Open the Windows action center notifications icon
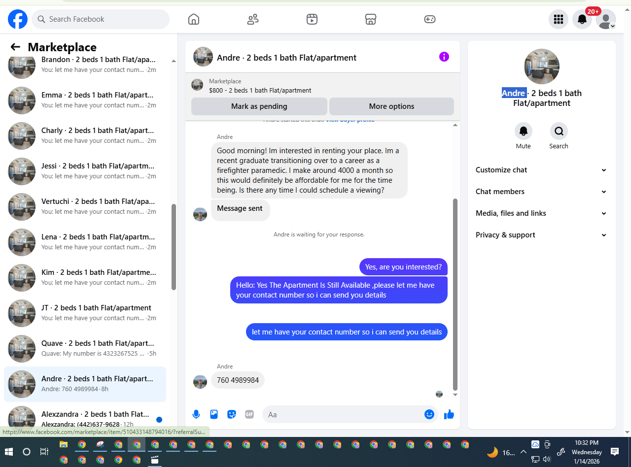 point(615,452)
